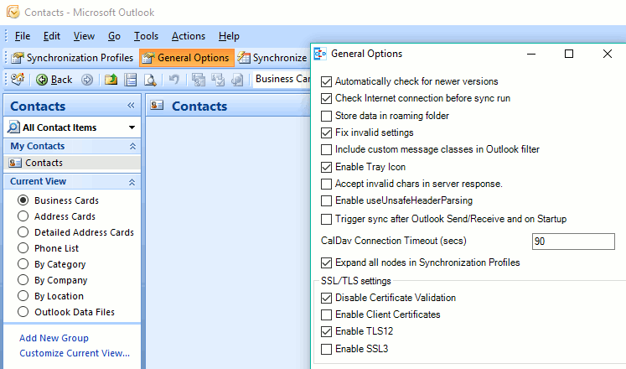Click Add New Group link

(x=54, y=338)
